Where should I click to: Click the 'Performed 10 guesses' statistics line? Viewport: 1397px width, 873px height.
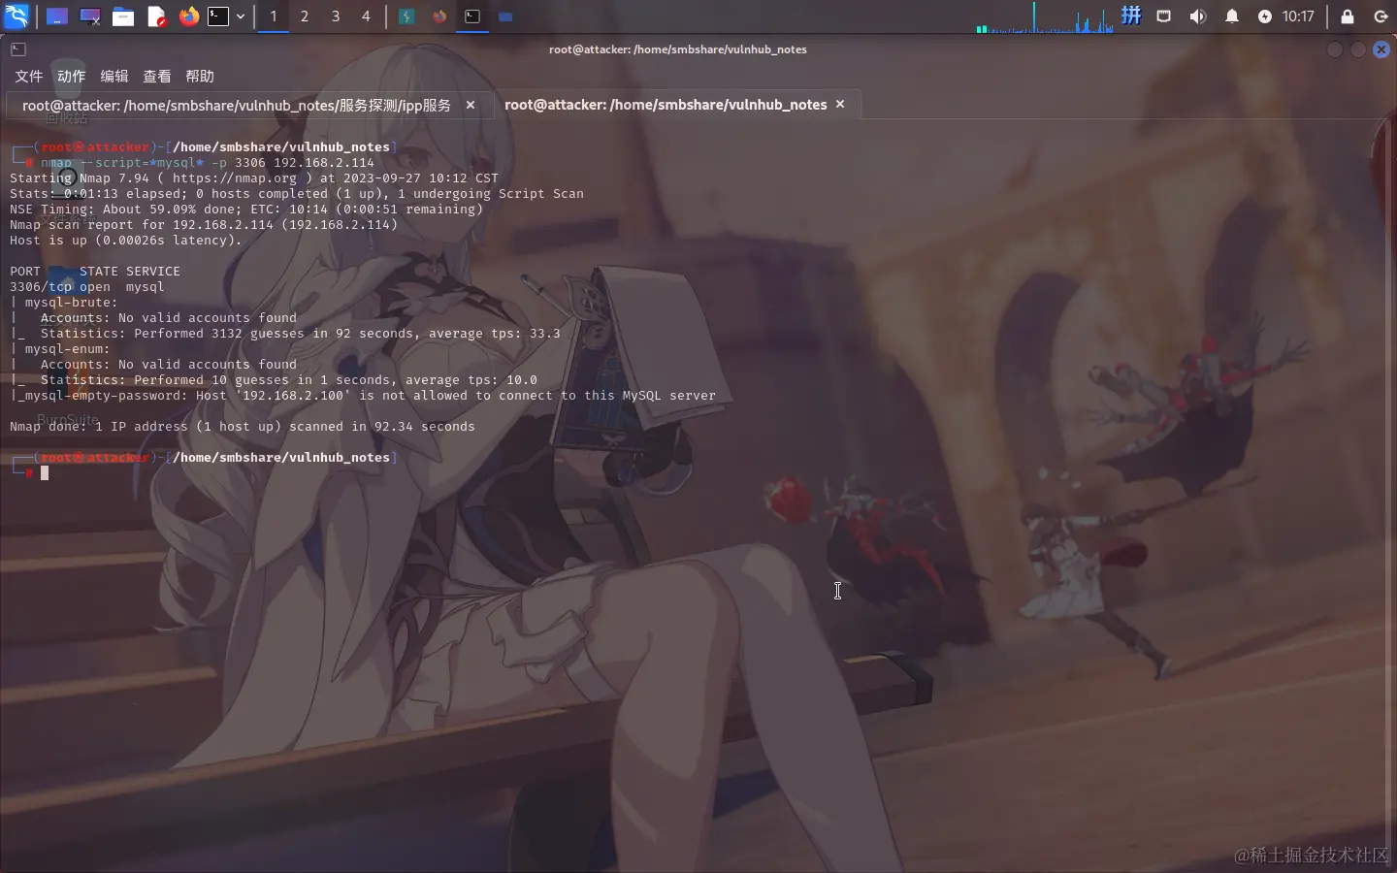coord(274,380)
